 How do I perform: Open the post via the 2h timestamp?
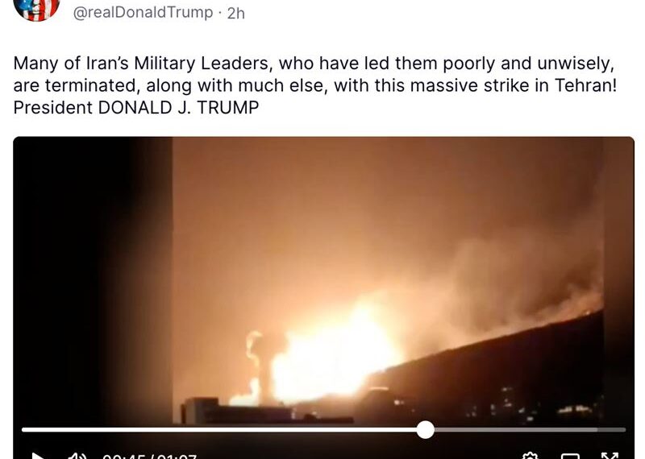coord(236,13)
